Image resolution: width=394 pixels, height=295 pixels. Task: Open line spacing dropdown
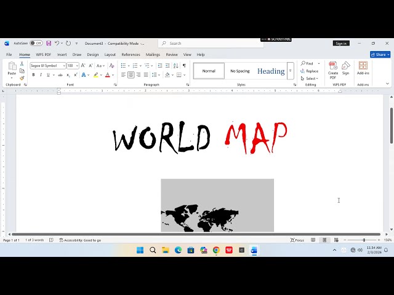tap(156, 75)
